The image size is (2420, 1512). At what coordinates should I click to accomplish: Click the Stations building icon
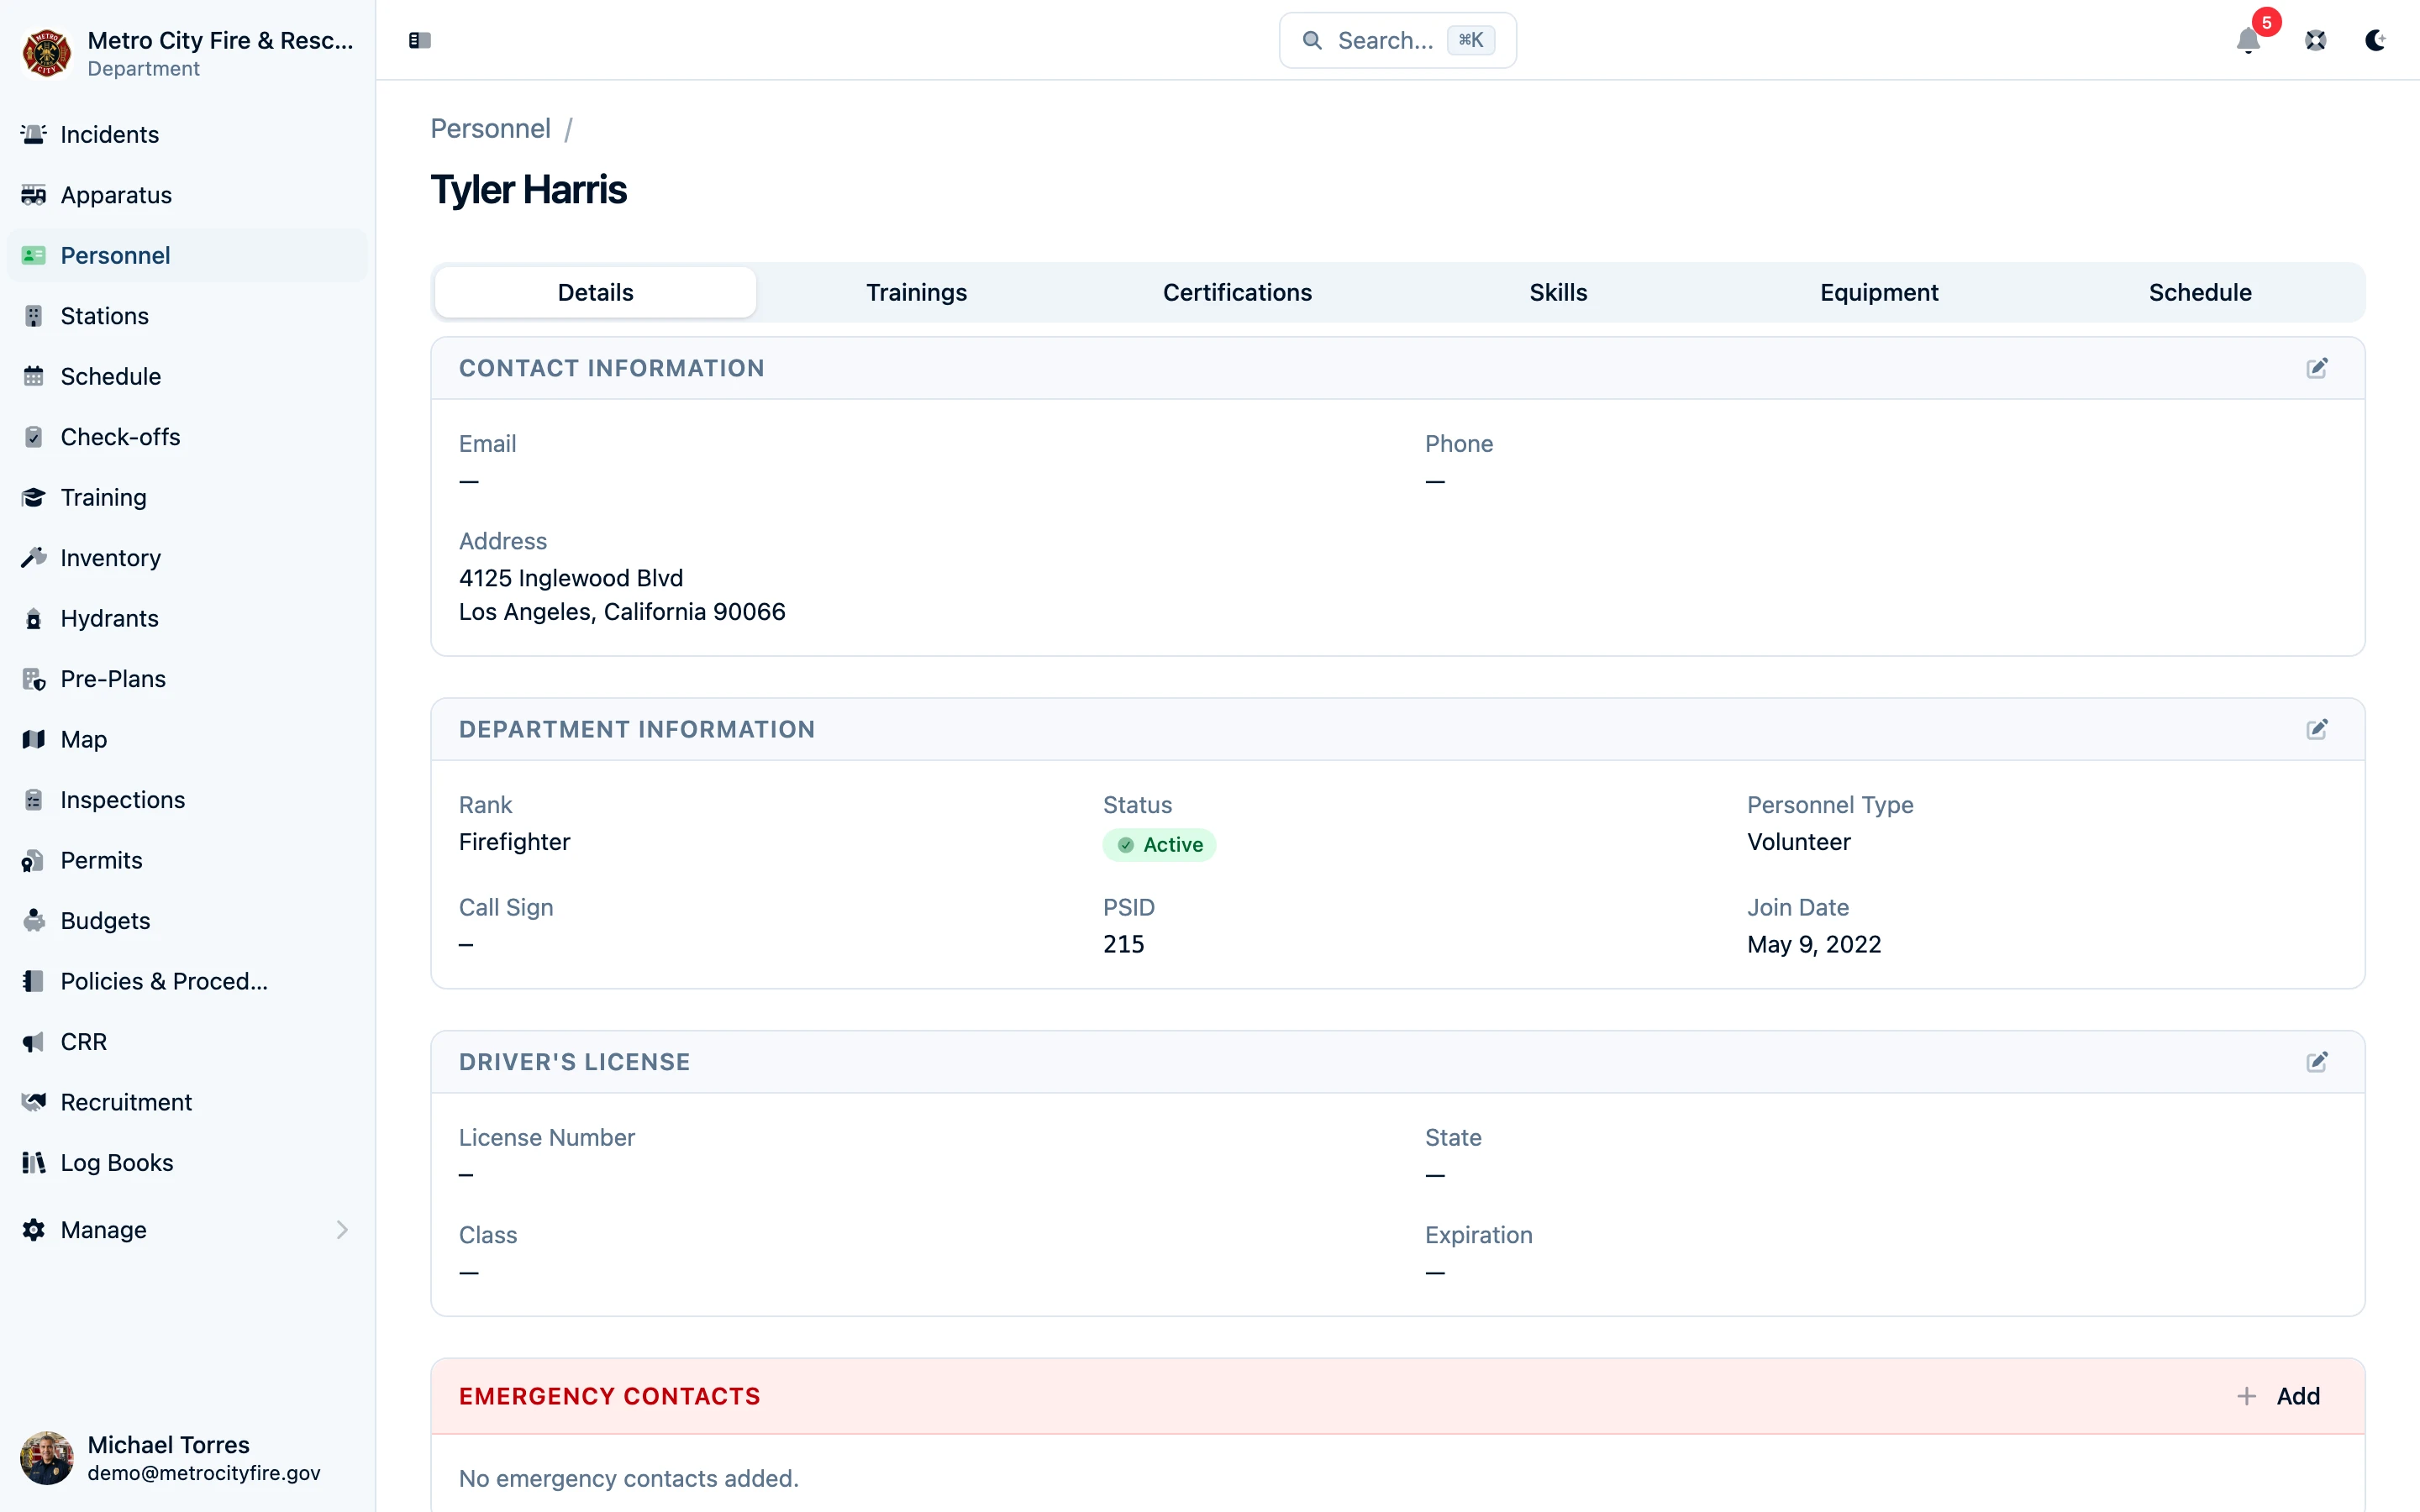point(33,316)
